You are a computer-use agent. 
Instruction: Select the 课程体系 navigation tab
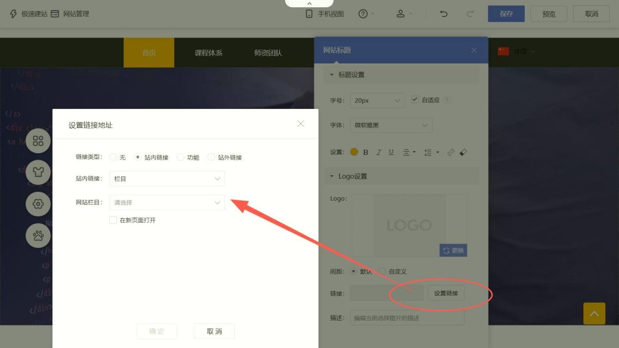208,53
